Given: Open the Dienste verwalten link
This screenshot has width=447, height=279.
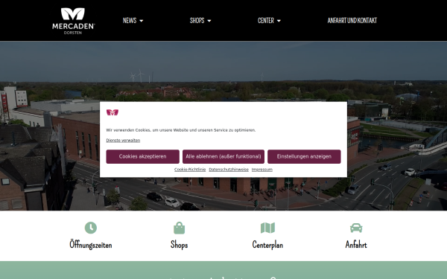Looking at the screenshot, I should tap(123, 140).
